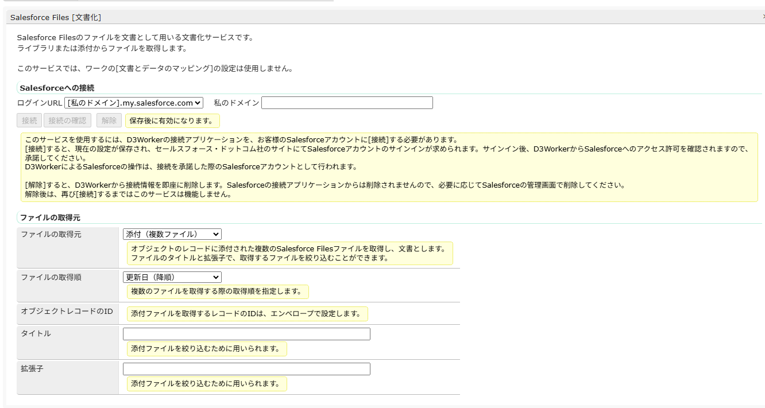Click the hint under the タイトル field
765x408 pixels.
click(207, 349)
